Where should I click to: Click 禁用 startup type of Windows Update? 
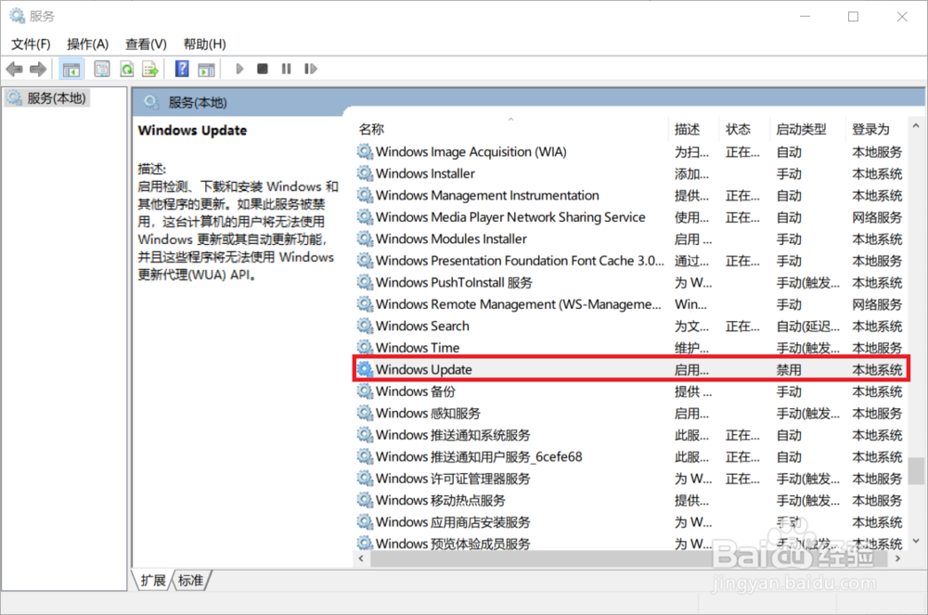coord(789,369)
